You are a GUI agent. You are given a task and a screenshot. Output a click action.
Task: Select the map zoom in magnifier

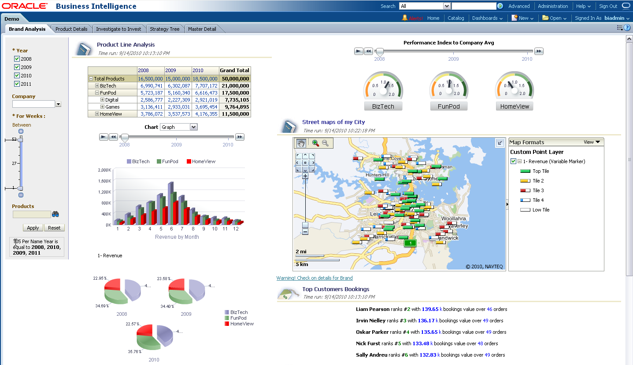(x=315, y=143)
